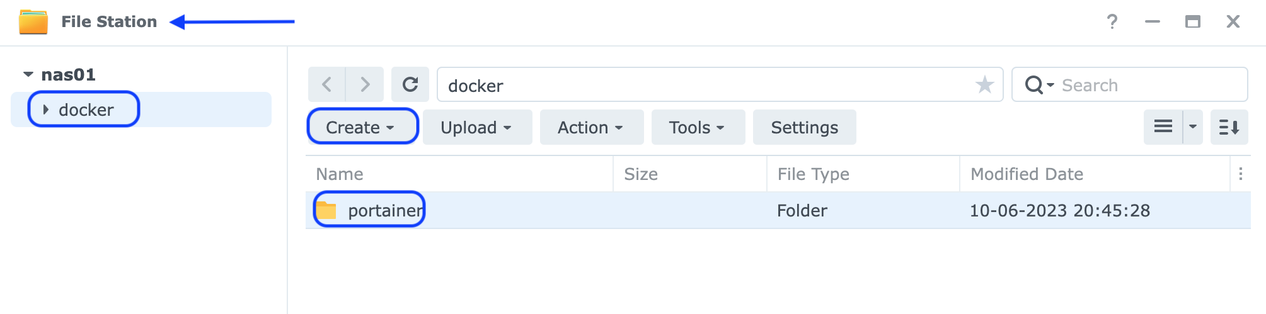Collapse the nas01 tree node

point(28,74)
